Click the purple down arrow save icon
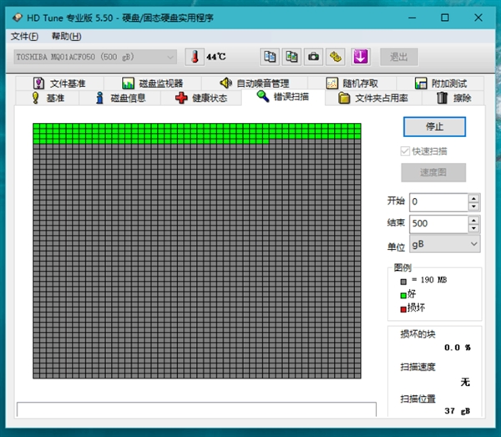Screen dimensions: 501x437 coord(360,57)
